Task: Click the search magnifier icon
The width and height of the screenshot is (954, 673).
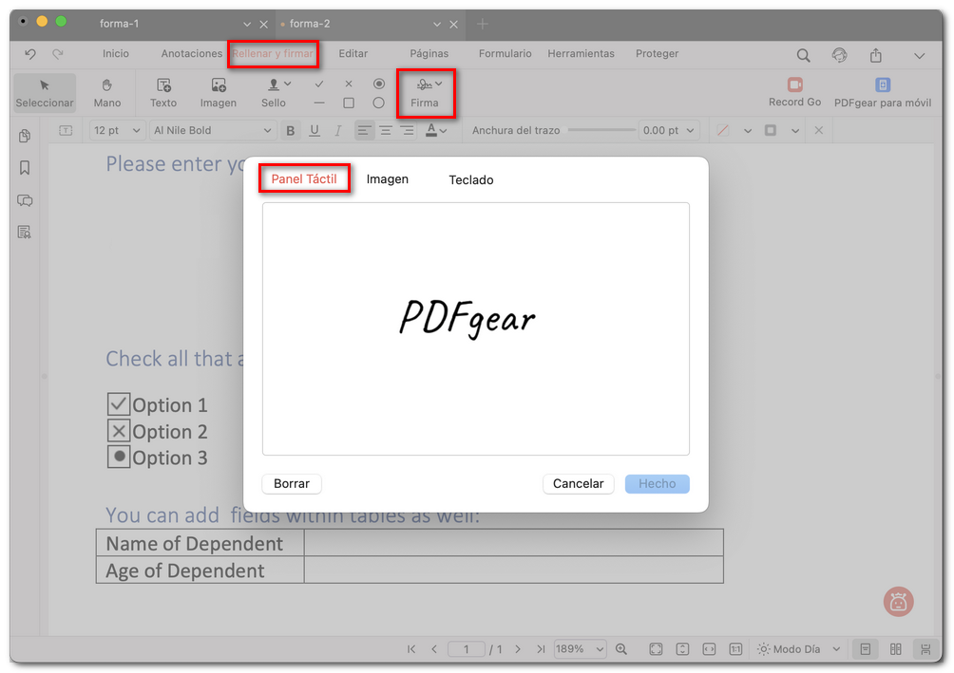Action: (803, 56)
